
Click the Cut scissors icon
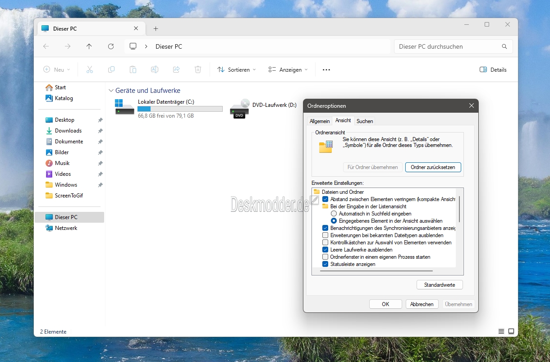coord(90,69)
